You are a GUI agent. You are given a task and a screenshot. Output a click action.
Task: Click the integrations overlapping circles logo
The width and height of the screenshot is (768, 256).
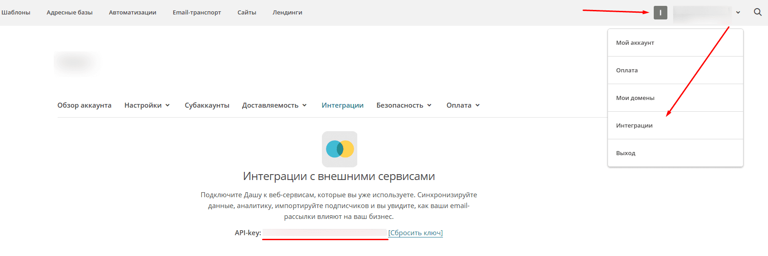(340, 149)
